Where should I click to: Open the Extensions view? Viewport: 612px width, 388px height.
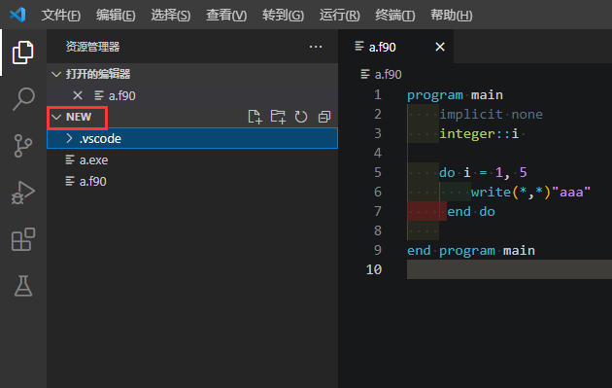tap(23, 239)
